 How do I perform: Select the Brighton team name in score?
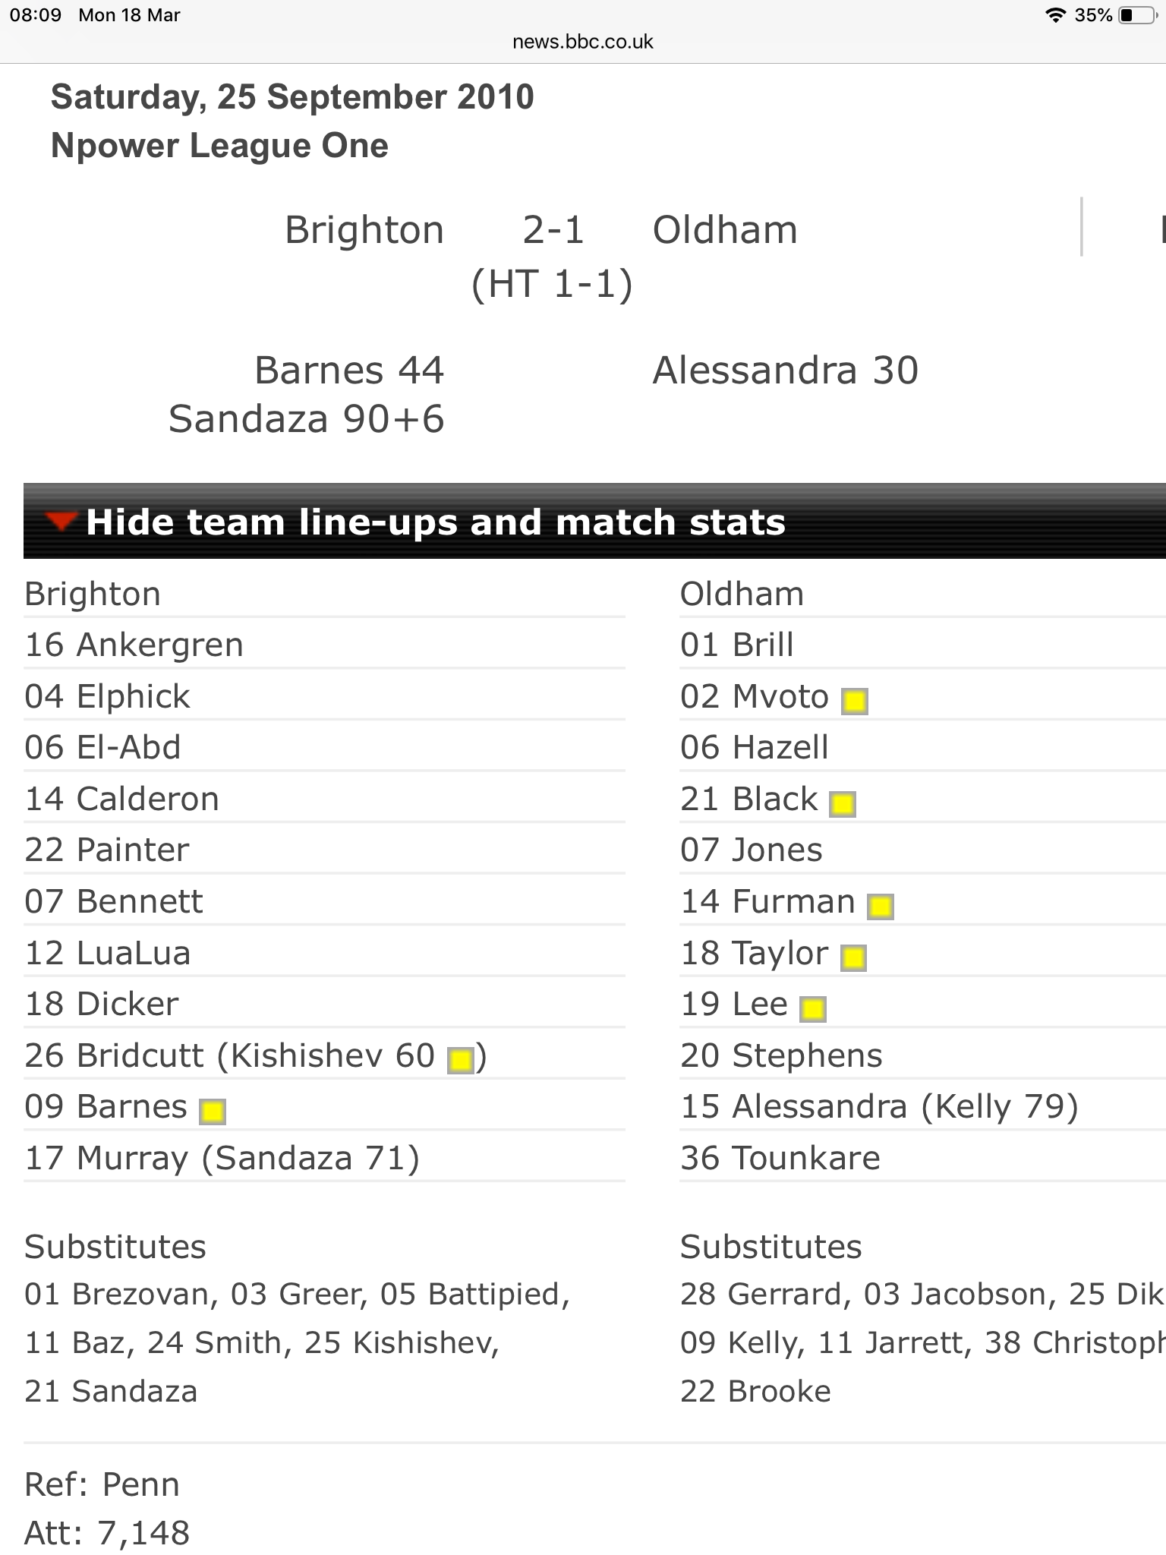(364, 230)
